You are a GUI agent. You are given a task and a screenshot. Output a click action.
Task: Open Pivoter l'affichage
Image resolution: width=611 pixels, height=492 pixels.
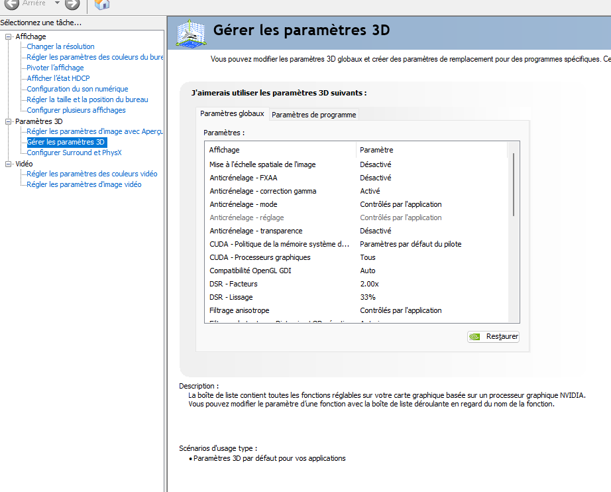(55, 68)
